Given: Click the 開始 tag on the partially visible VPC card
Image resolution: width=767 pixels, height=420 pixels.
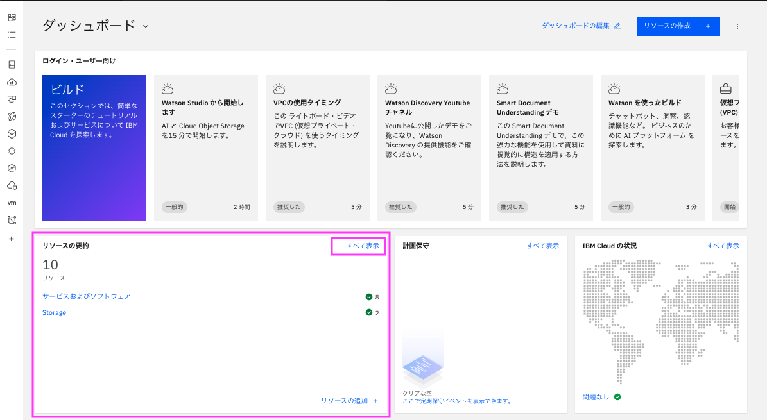Looking at the screenshot, I should tap(730, 207).
